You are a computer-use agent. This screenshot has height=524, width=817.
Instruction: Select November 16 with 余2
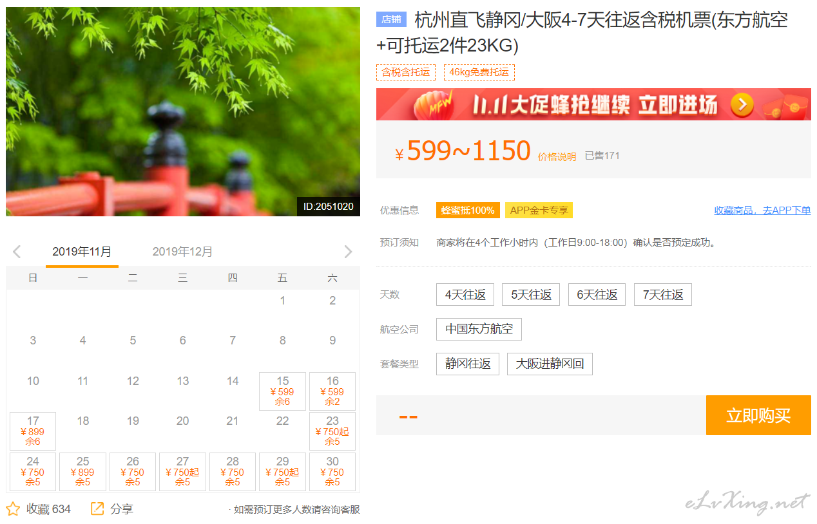pyautogui.click(x=332, y=391)
